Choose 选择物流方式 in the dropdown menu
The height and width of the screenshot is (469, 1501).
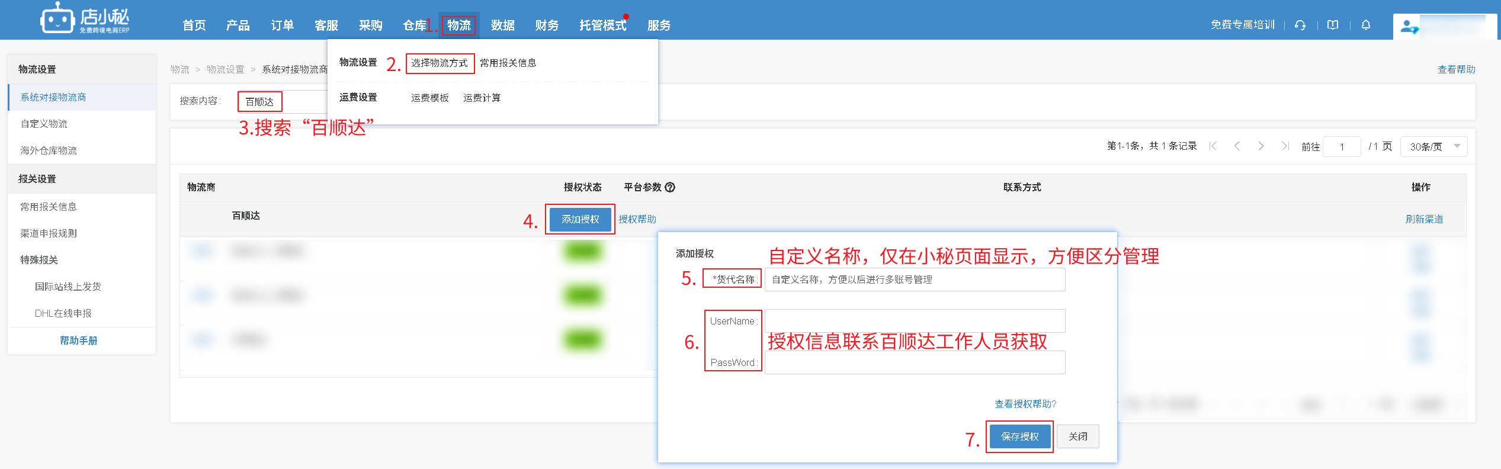pos(440,63)
